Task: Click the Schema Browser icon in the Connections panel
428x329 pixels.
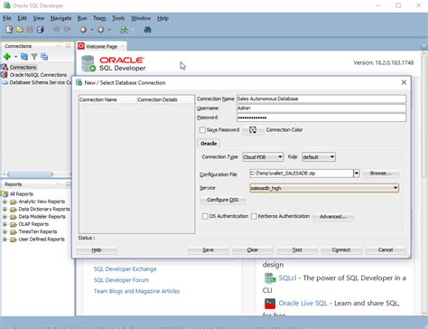Action: [x=44, y=56]
